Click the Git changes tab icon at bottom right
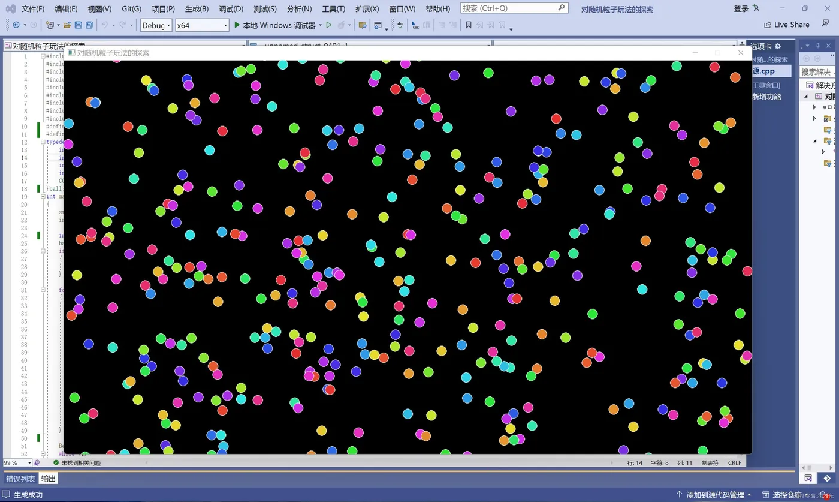The height and width of the screenshot is (502, 839). pos(827,478)
